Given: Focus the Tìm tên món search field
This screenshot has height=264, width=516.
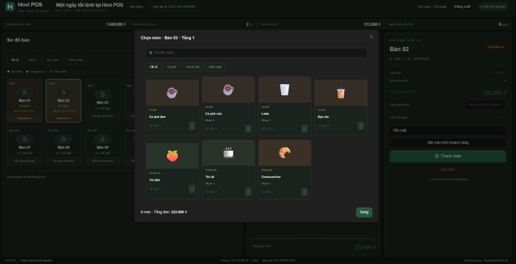Looking at the screenshot, I should tap(256, 53).
